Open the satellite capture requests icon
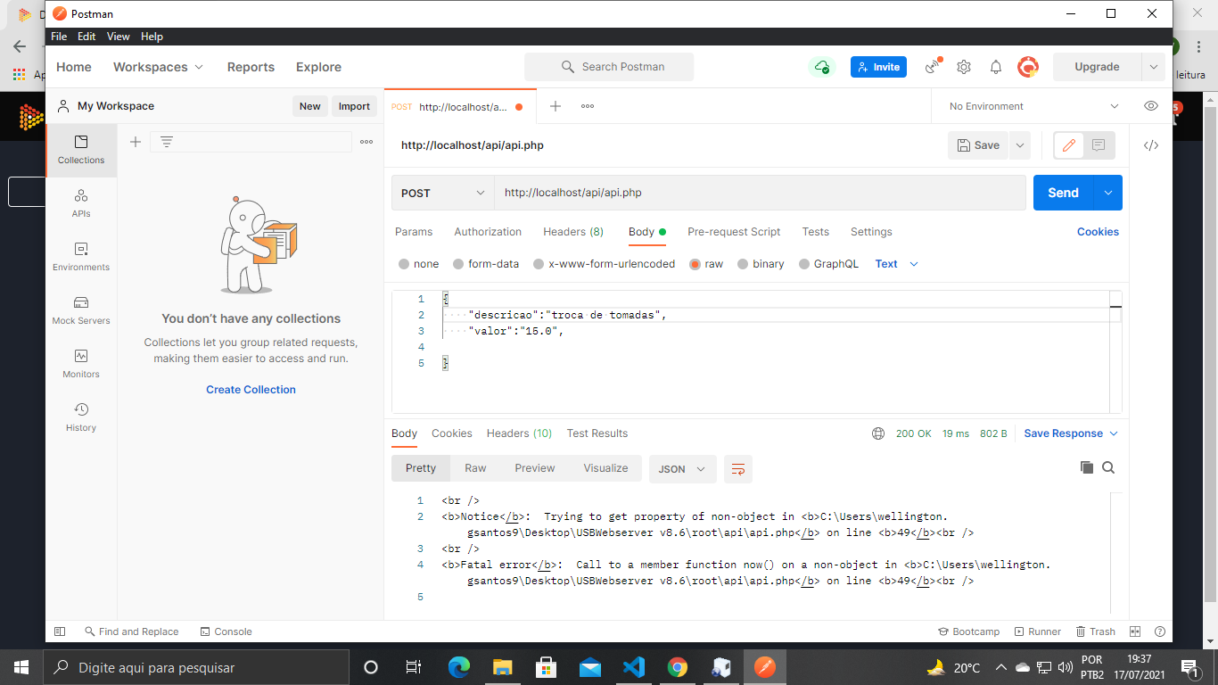The image size is (1218, 685). pyautogui.click(x=933, y=66)
